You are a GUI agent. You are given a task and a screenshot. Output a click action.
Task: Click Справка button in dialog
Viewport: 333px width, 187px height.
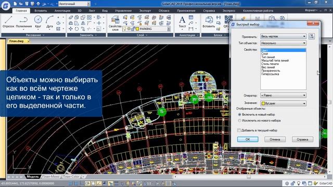coord(302,139)
